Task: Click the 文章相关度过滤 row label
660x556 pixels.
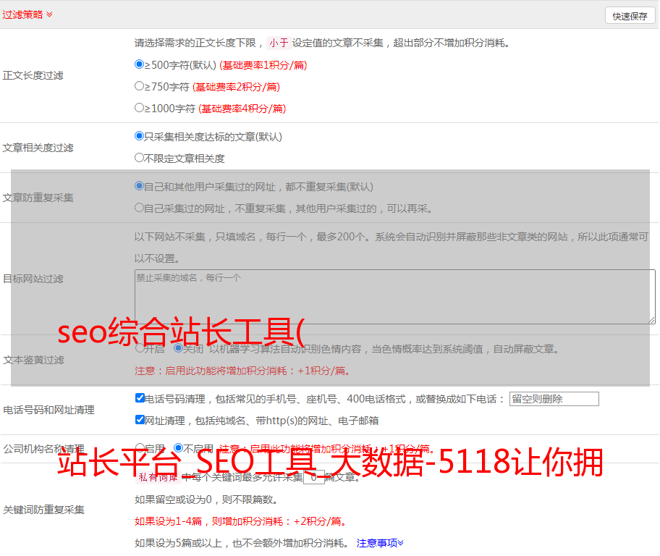Action: 38,148
